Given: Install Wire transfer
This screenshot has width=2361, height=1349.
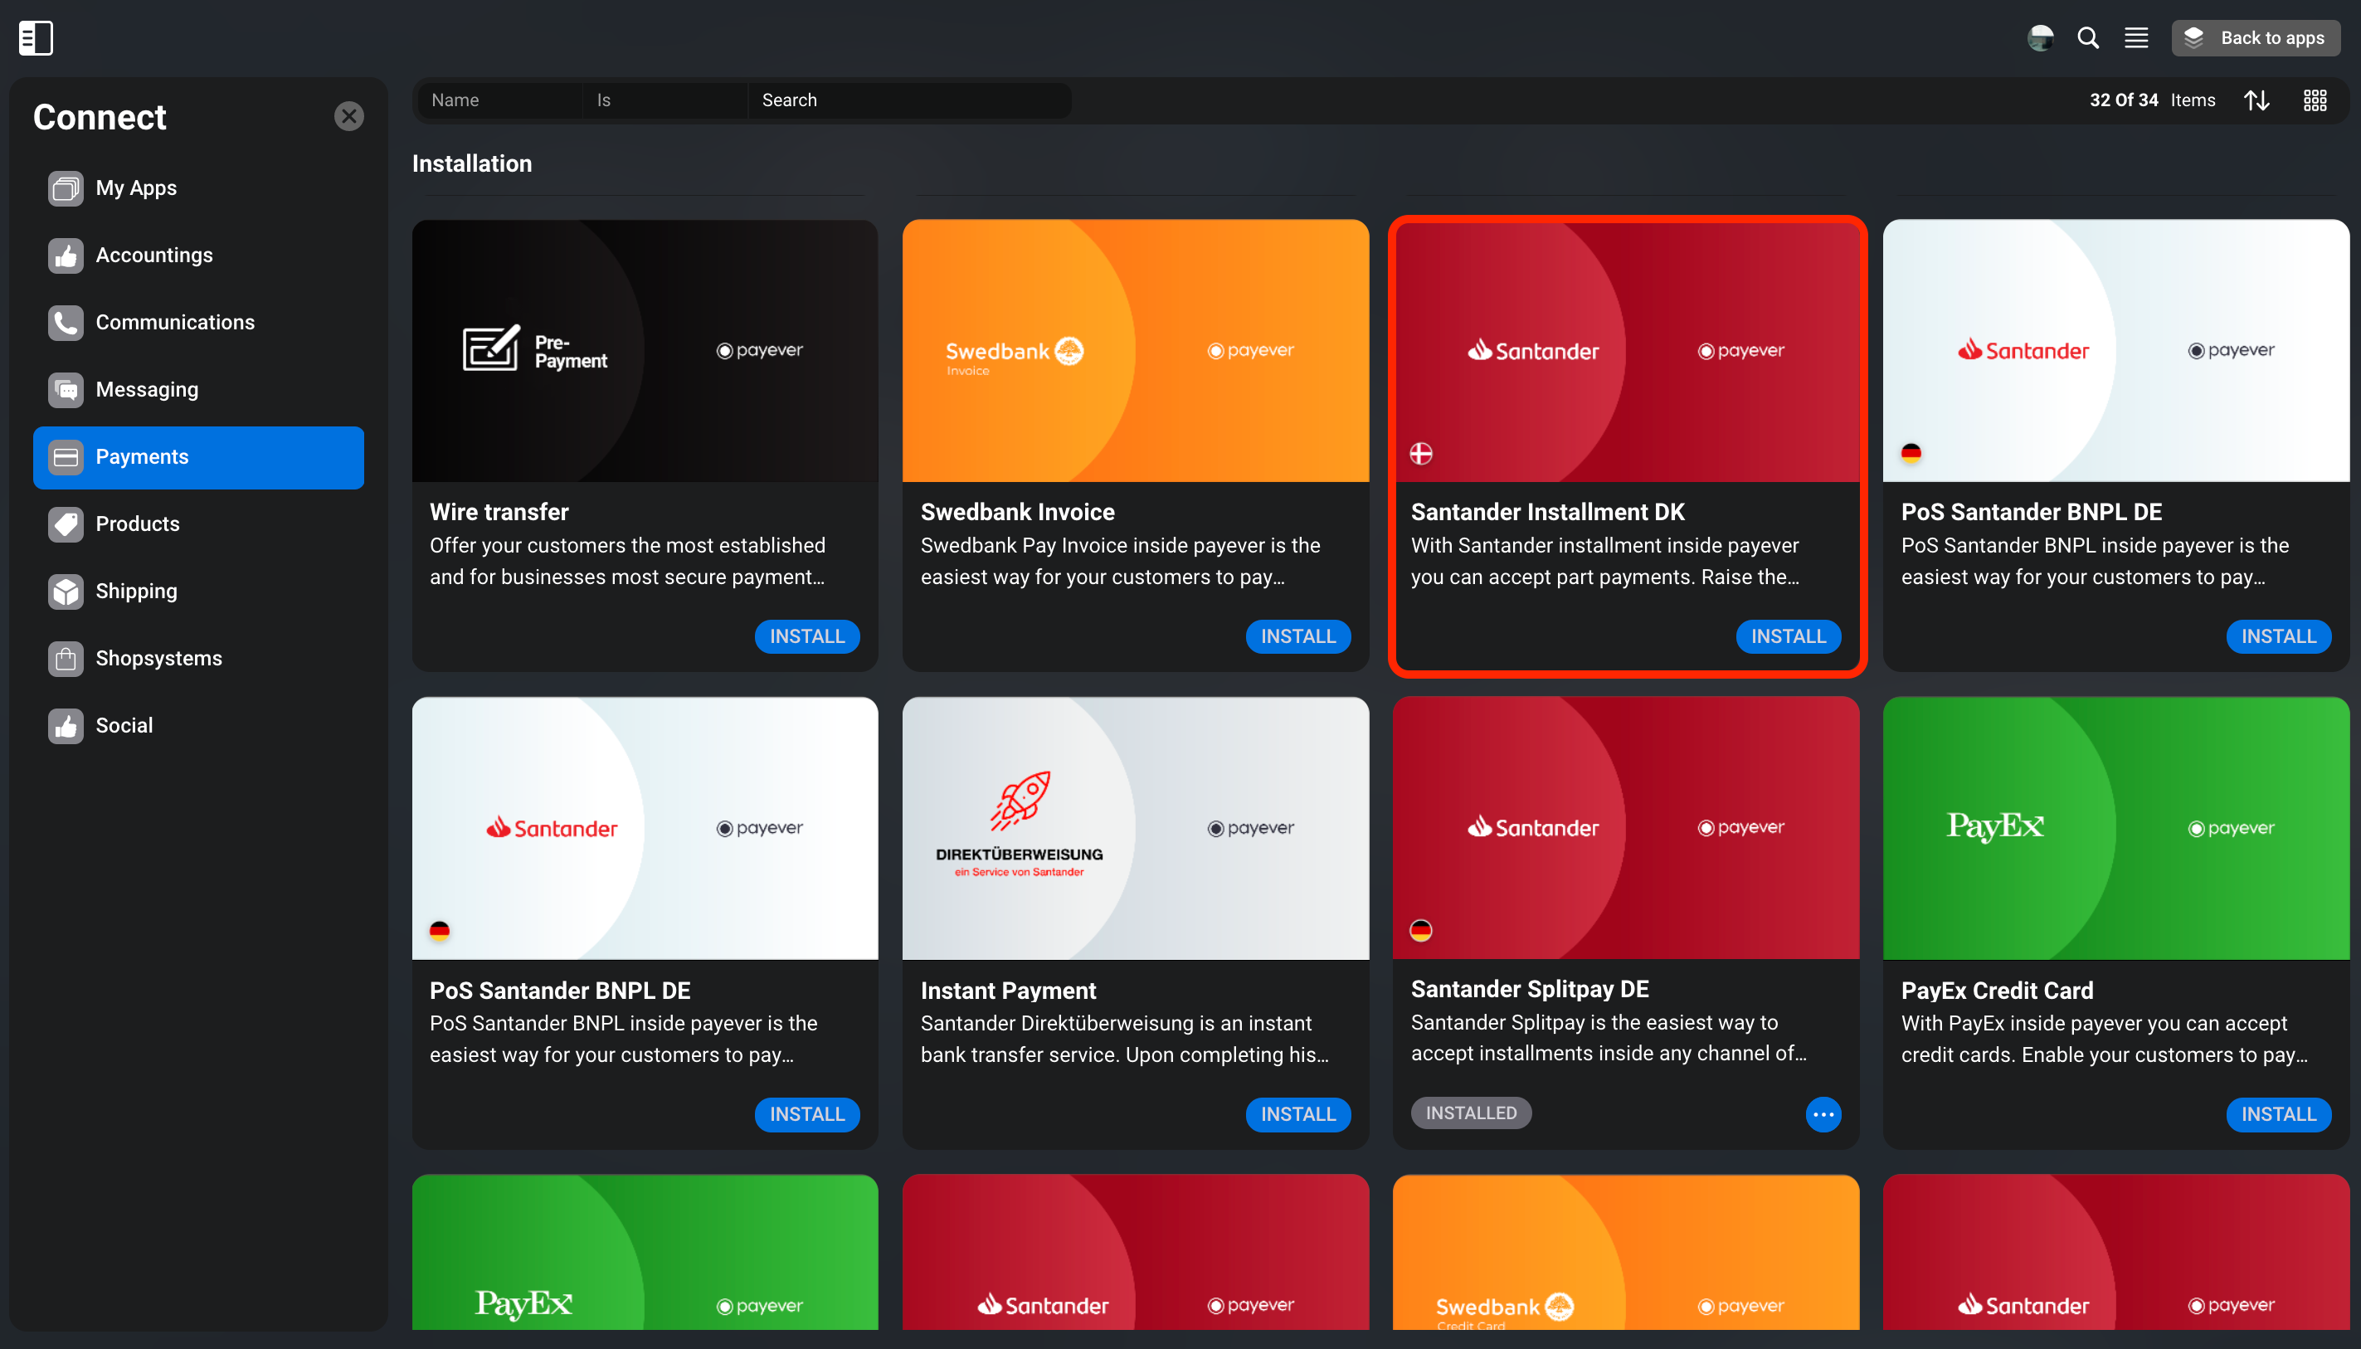Looking at the screenshot, I should [x=806, y=636].
